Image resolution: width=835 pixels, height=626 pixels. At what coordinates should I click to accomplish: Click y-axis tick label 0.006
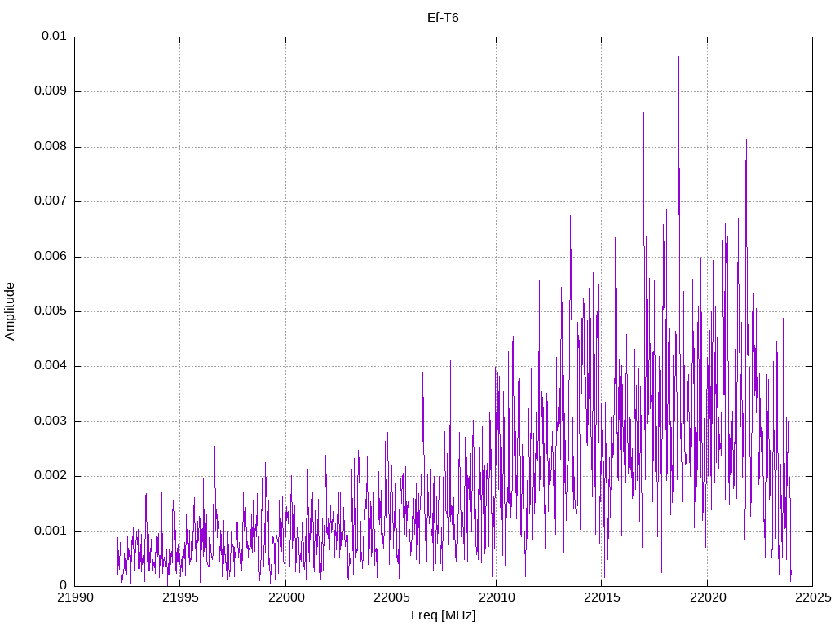[x=51, y=257]
